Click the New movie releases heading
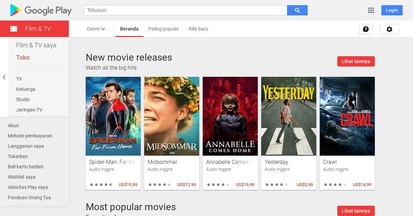Image resolution: width=413 pixels, height=216 pixels. coord(129,57)
